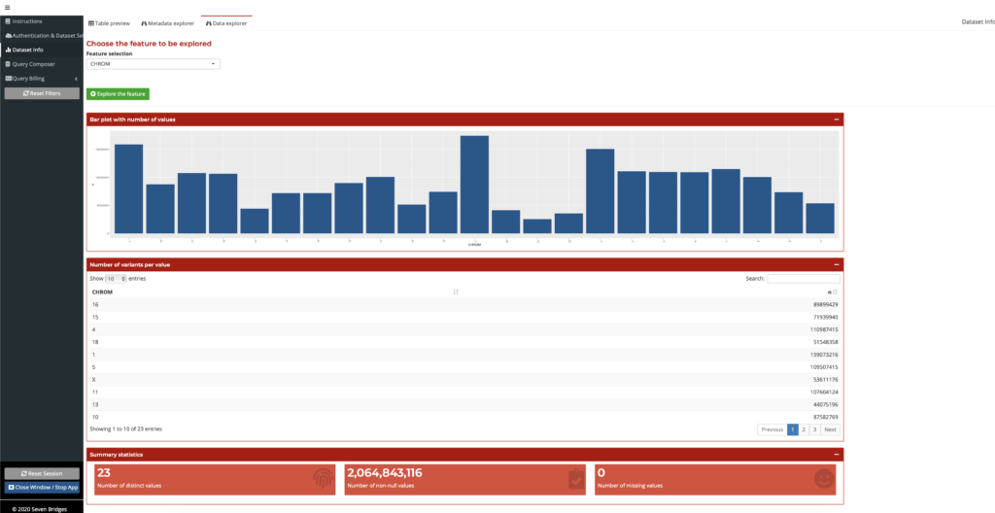Focus the table Search input field
Screen dimensions: 995x513
click(803, 279)
